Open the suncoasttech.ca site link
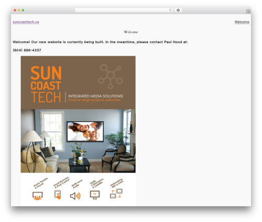 tap(26, 22)
